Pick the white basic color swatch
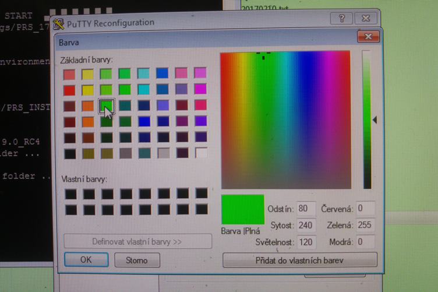 (201, 153)
